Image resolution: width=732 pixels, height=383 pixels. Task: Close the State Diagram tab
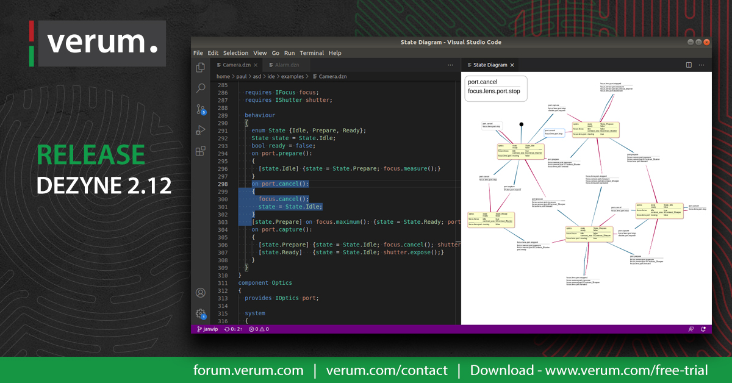click(x=512, y=65)
